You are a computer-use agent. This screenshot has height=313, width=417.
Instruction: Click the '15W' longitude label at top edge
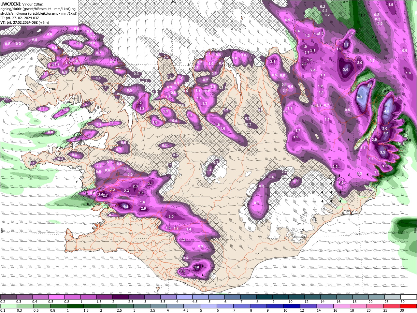click(x=345, y=2)
